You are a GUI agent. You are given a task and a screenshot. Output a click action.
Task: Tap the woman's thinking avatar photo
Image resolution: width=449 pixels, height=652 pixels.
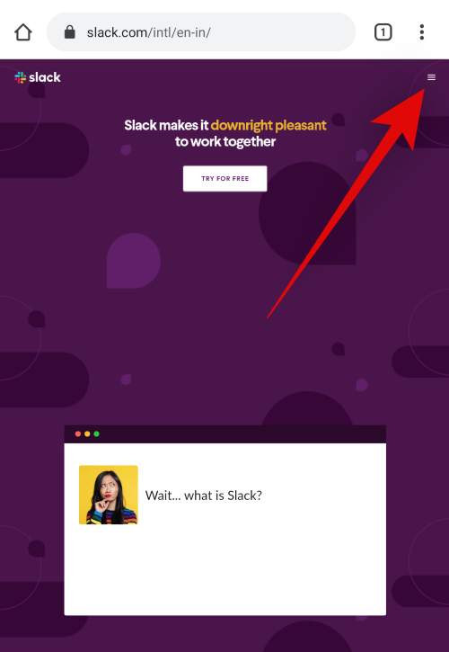click(109, 495)
